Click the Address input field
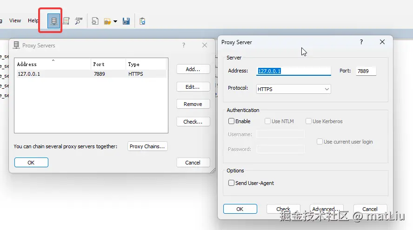This screenshot has width=413, height=230. tap(293, 71)
